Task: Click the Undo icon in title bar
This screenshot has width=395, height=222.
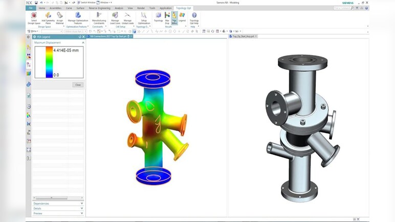Action: (x=41, y=3)
